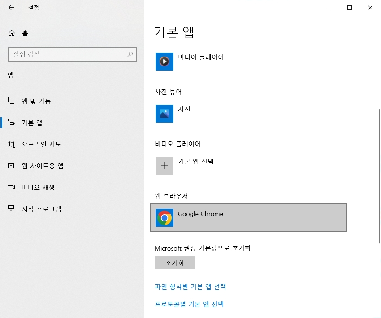Viewport: 381px width, 318px height.
Task: Click the magnifier icon in the search box
Action: coord(130,54)
